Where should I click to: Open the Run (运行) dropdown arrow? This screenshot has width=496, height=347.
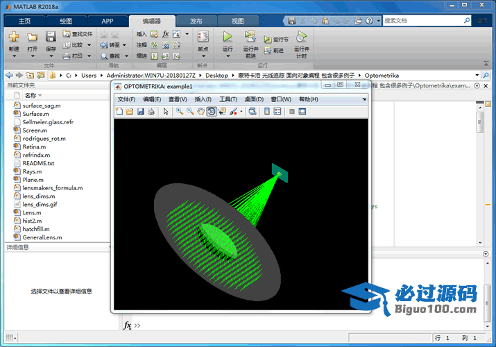[x=228, y=56]
